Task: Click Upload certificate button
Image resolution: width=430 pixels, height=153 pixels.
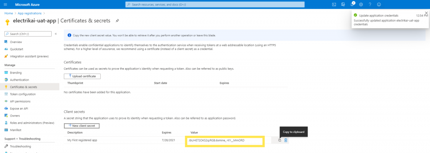Action: point(82,76)
